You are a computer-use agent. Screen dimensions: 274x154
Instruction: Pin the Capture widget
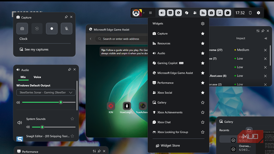point(66,17)
